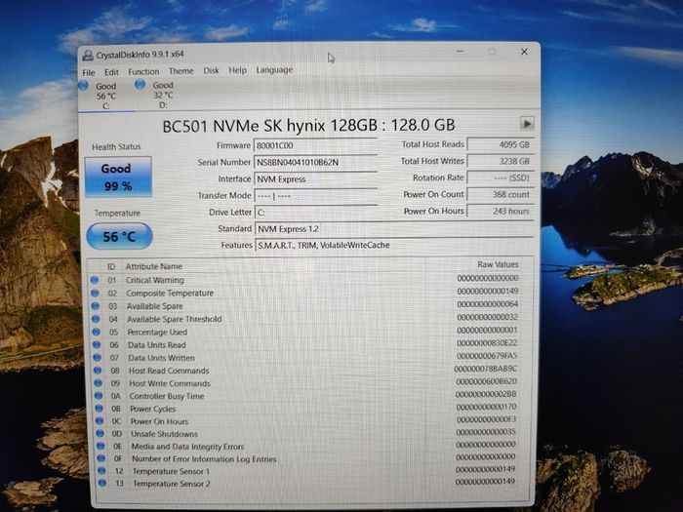Click the Total Host Writes value 3238 GB
Screen dimensions: 683x512
coord(500,161)
